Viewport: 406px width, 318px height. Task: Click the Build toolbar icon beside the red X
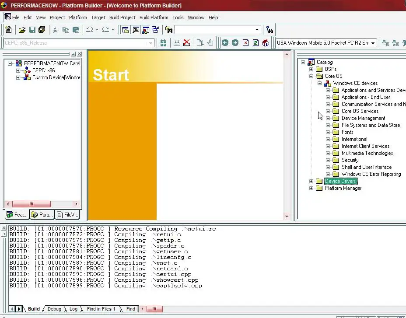[177, 43]
